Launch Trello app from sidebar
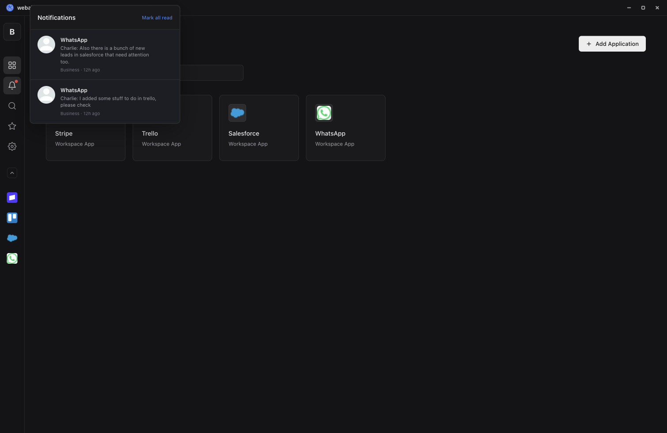This screenshot has width=667, height=433. point(12,218)
